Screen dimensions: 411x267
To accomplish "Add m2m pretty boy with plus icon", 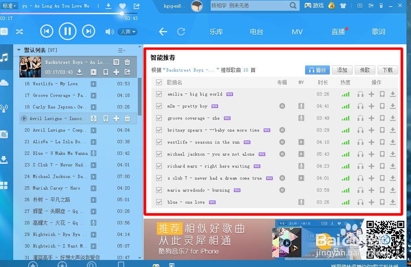I will point(371,106).
